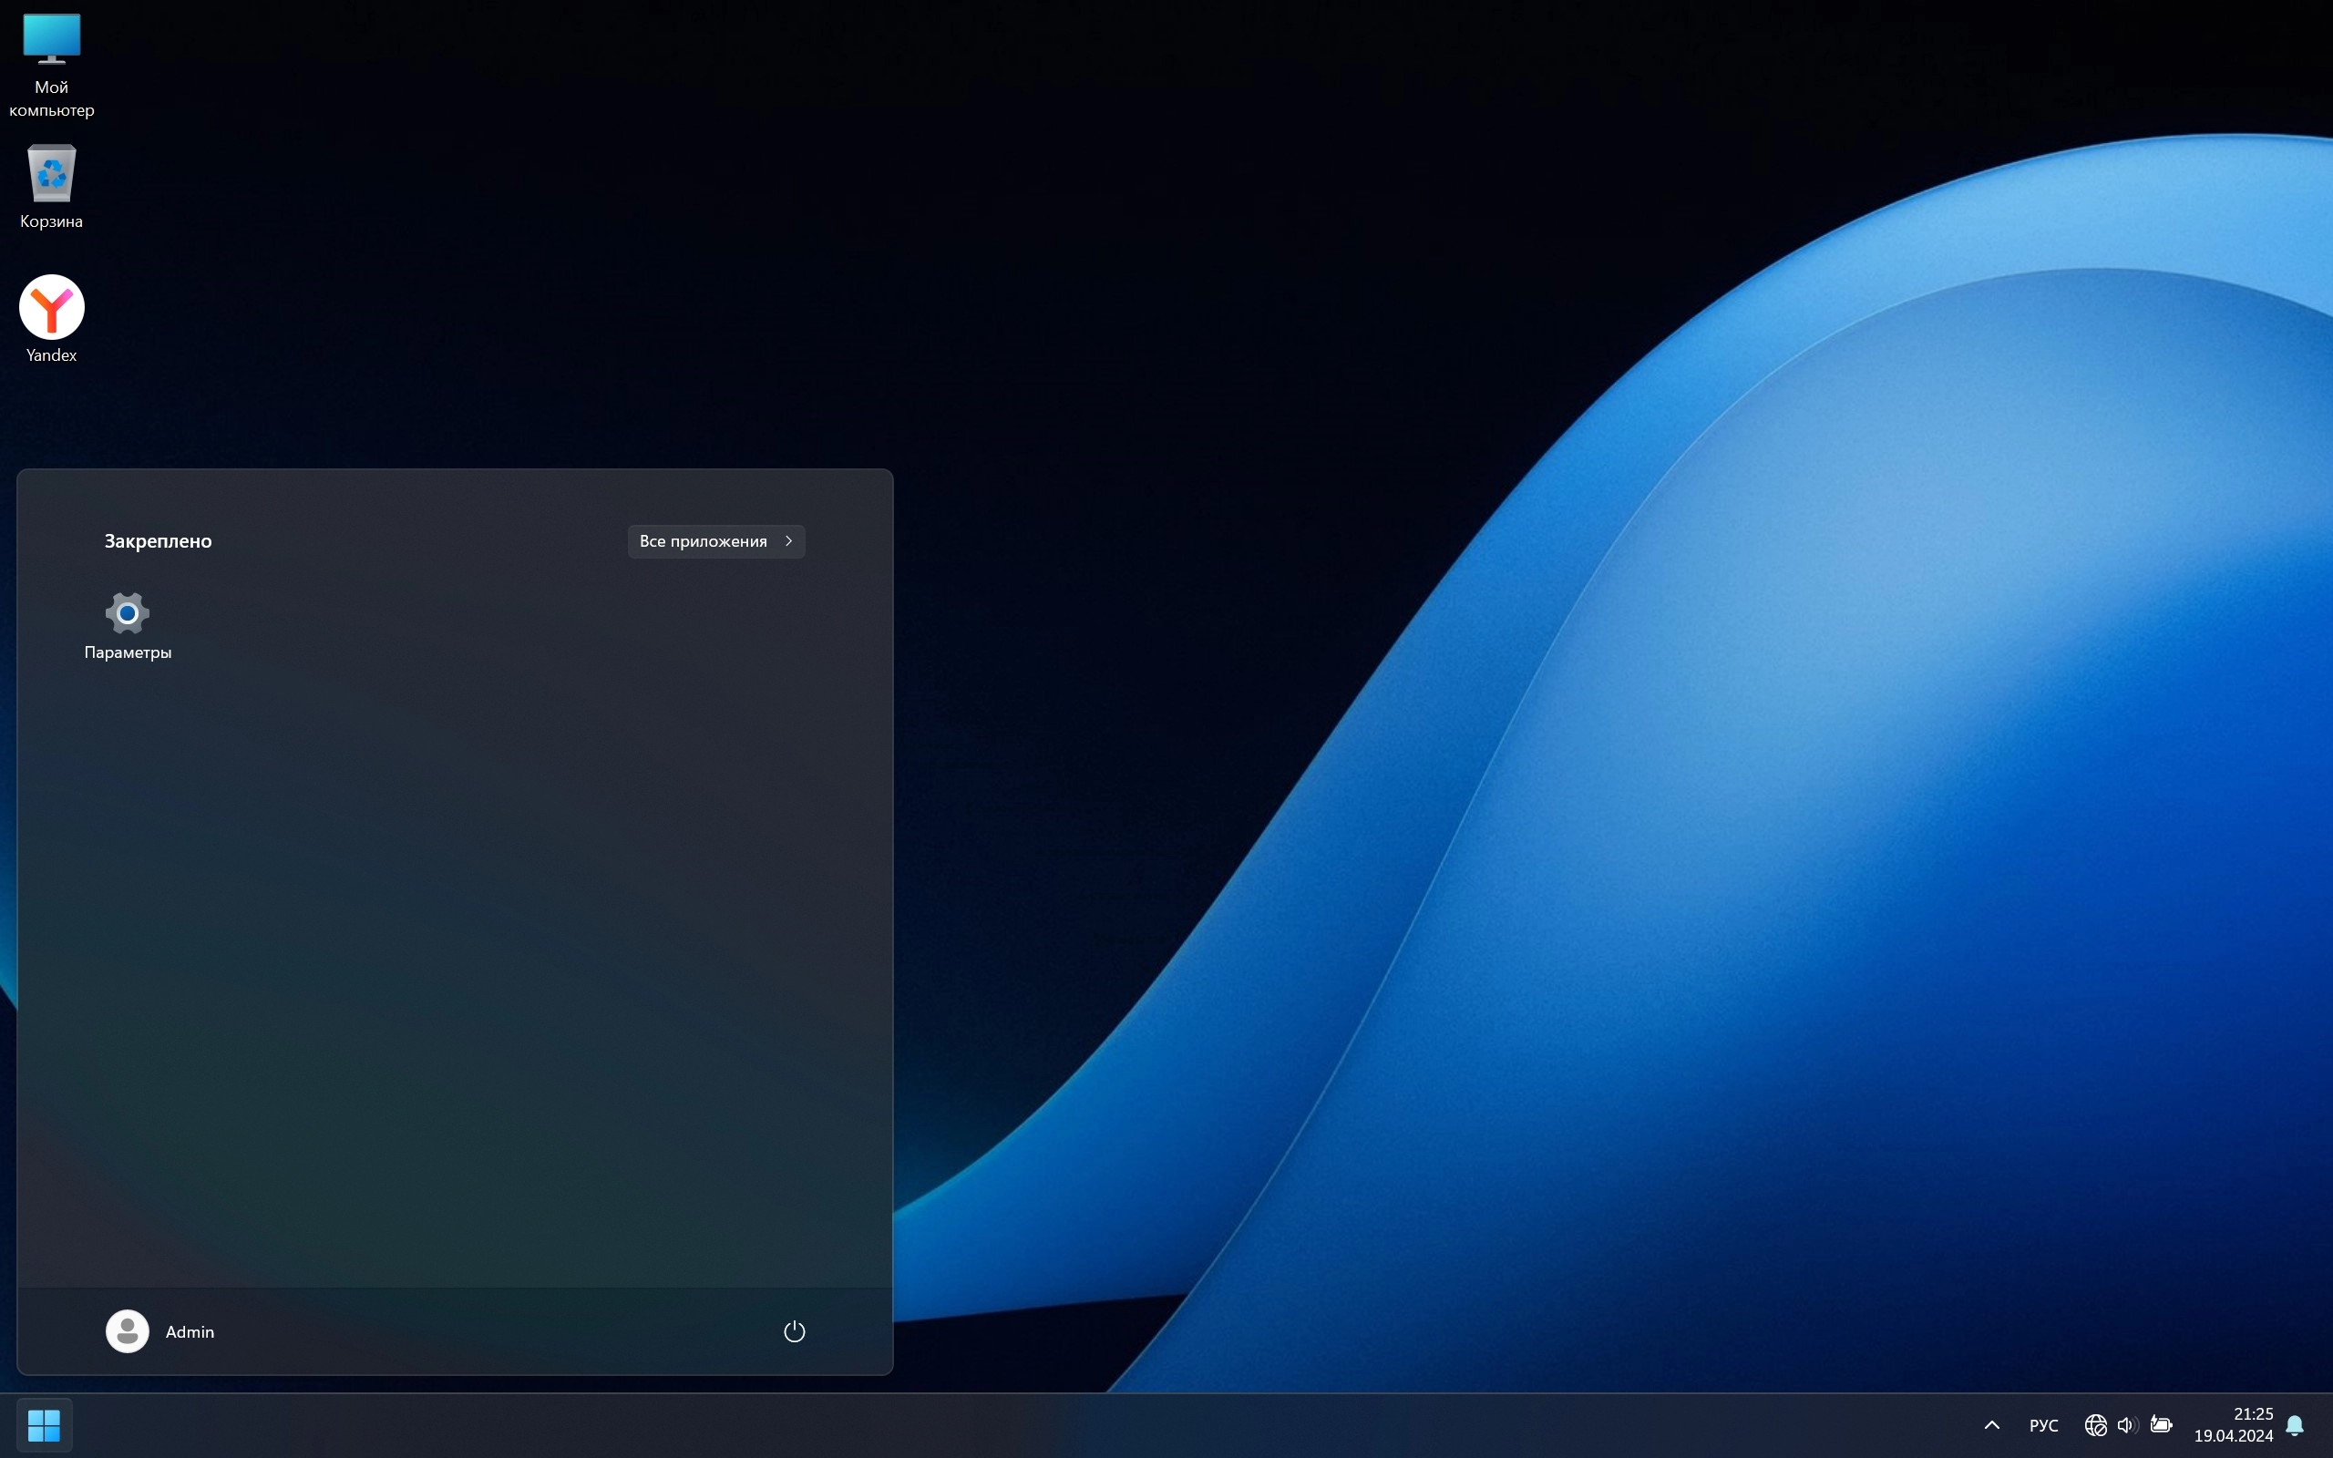This screenshot has width=2333, height=1458.
Task: Expand hidden tray icons chevron
Action: [x=1992, y=1424]
